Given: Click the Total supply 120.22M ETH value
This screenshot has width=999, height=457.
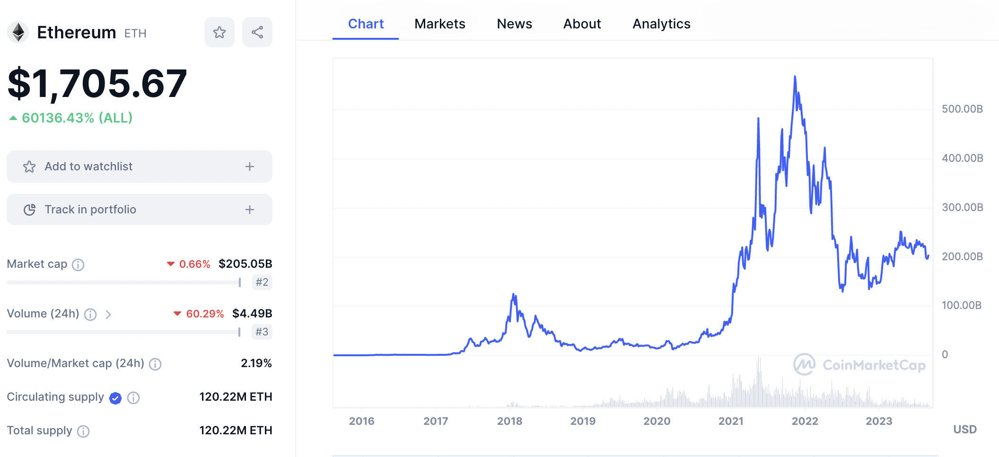Looking at the screenshot, I should pos(236,431).
